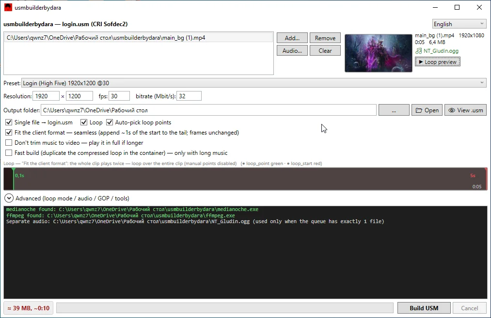
Task: Click the Separate audio log line
Action: [x=195, y=221]
